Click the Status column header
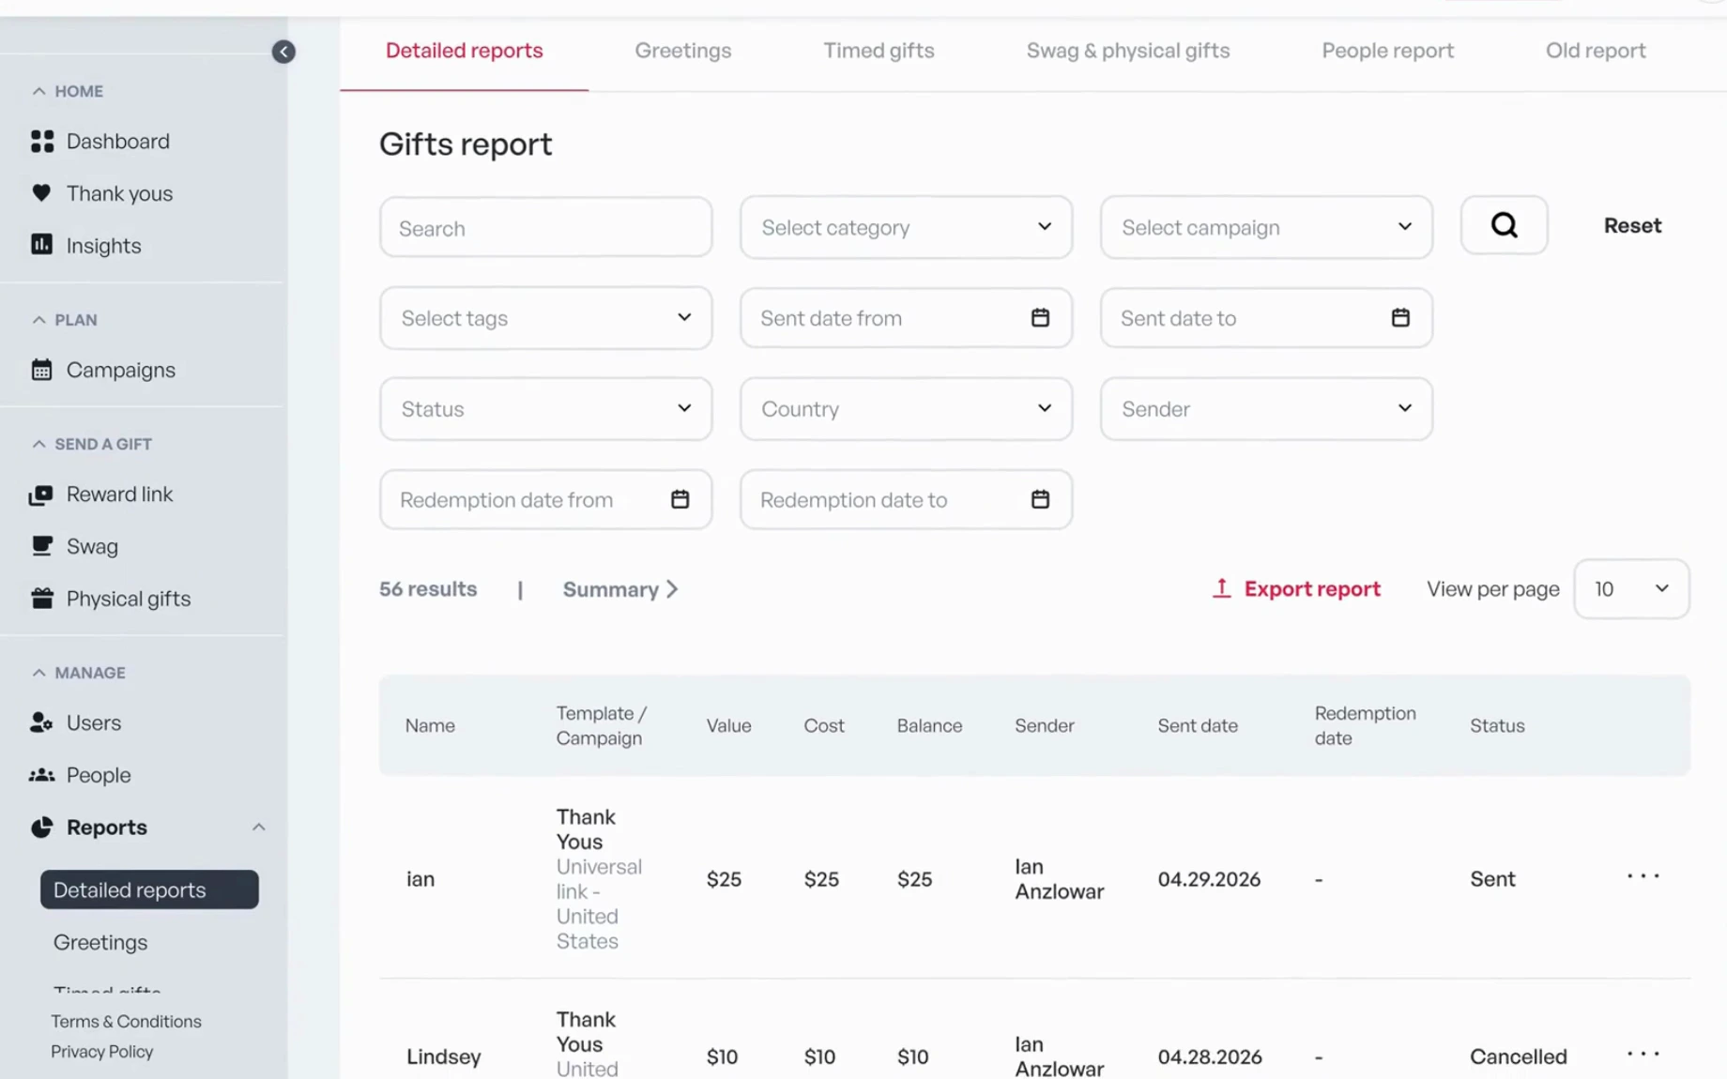1727x1079 pixels. (x=1497, y=725)
